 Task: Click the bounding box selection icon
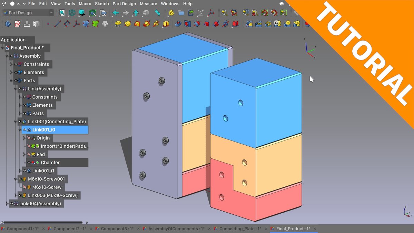click(x=92, y=13)
